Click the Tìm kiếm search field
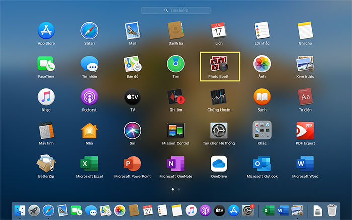 pyautogui.click(x=176, y=10)
